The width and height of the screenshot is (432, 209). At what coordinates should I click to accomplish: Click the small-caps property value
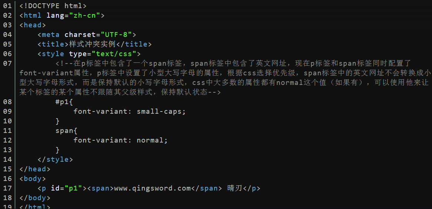pyautogui.click(x=159, y=112)
